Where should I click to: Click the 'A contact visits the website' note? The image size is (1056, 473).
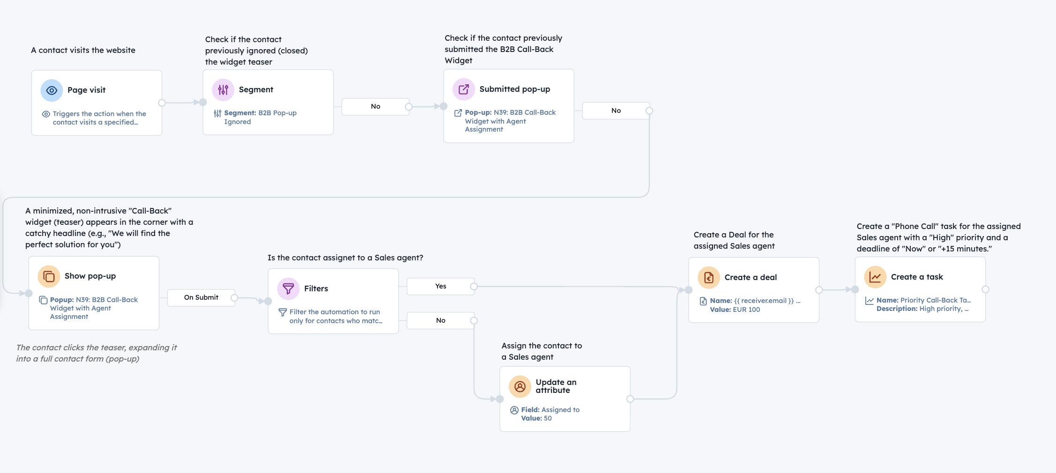(83, 51)
